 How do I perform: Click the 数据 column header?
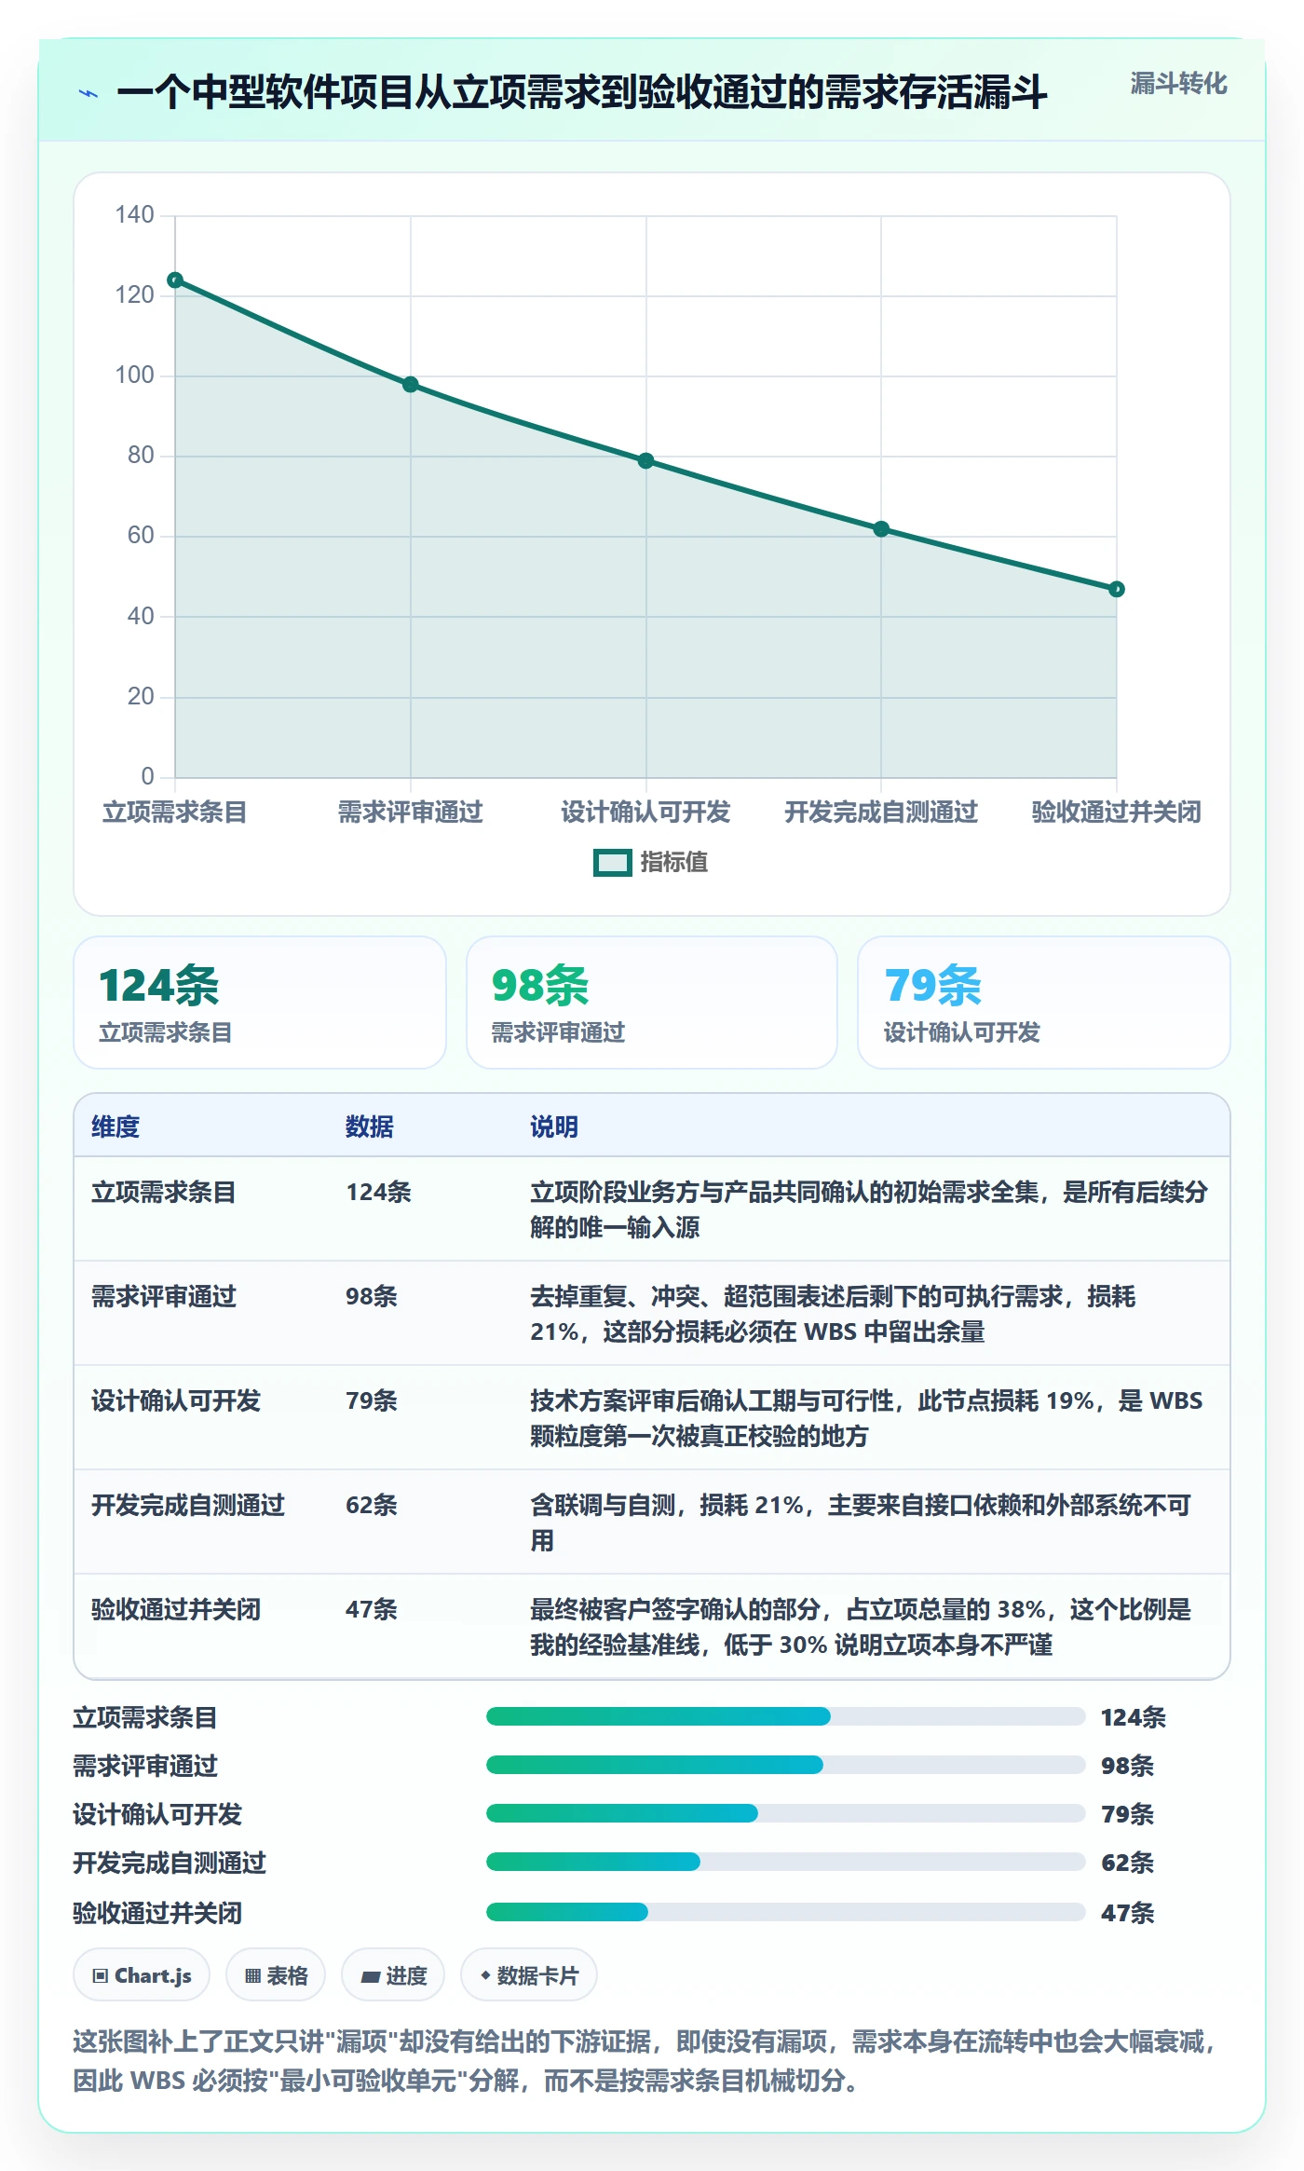coord(370,1126)
